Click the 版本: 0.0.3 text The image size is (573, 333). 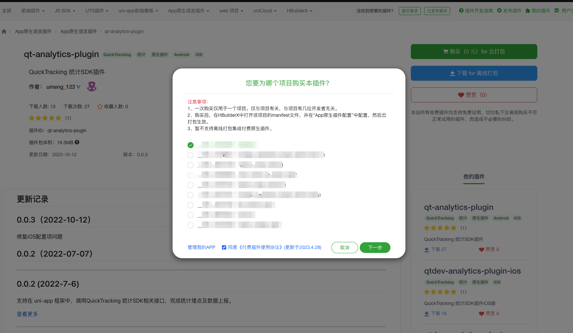135,154
